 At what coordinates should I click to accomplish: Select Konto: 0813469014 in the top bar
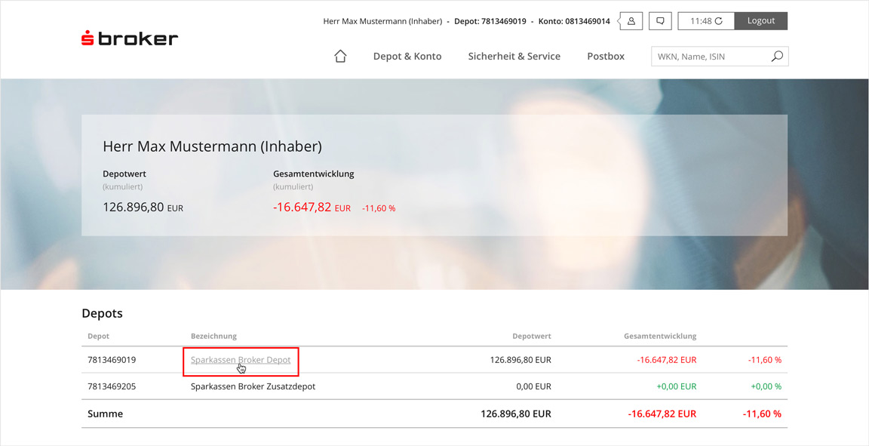tap(574, 22)
